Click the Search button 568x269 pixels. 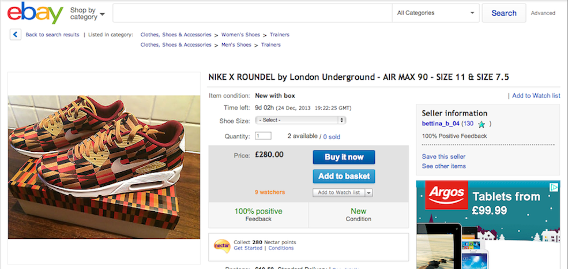coord(503,13)
